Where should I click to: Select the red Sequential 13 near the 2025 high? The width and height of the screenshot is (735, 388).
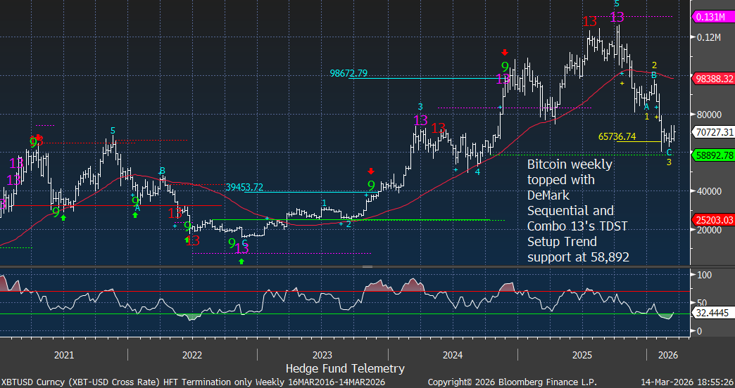click(x=590, y=22)
